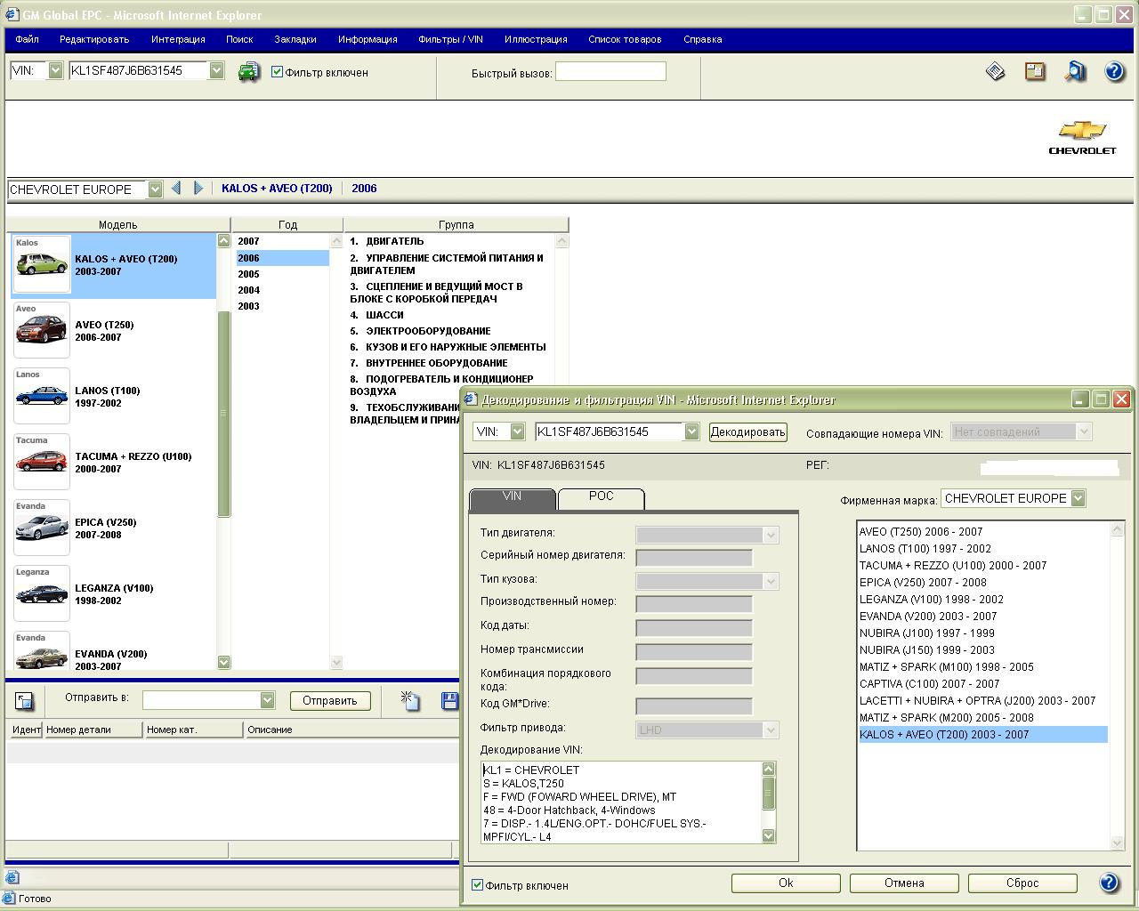Screen dimensions: 1139x911
Task: Select Tacuma Rezzo car thumbnail
Action: [x=42, y=462]
